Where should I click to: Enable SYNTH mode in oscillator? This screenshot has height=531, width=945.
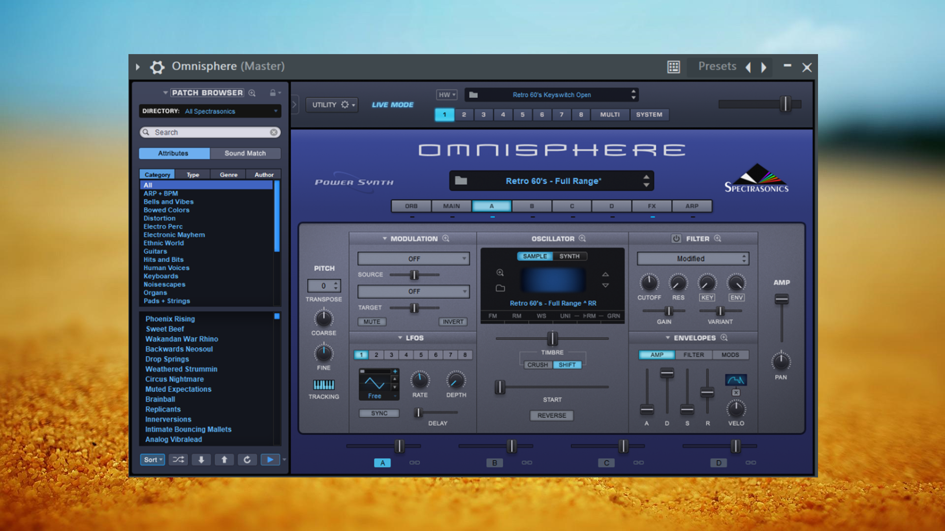569,256
